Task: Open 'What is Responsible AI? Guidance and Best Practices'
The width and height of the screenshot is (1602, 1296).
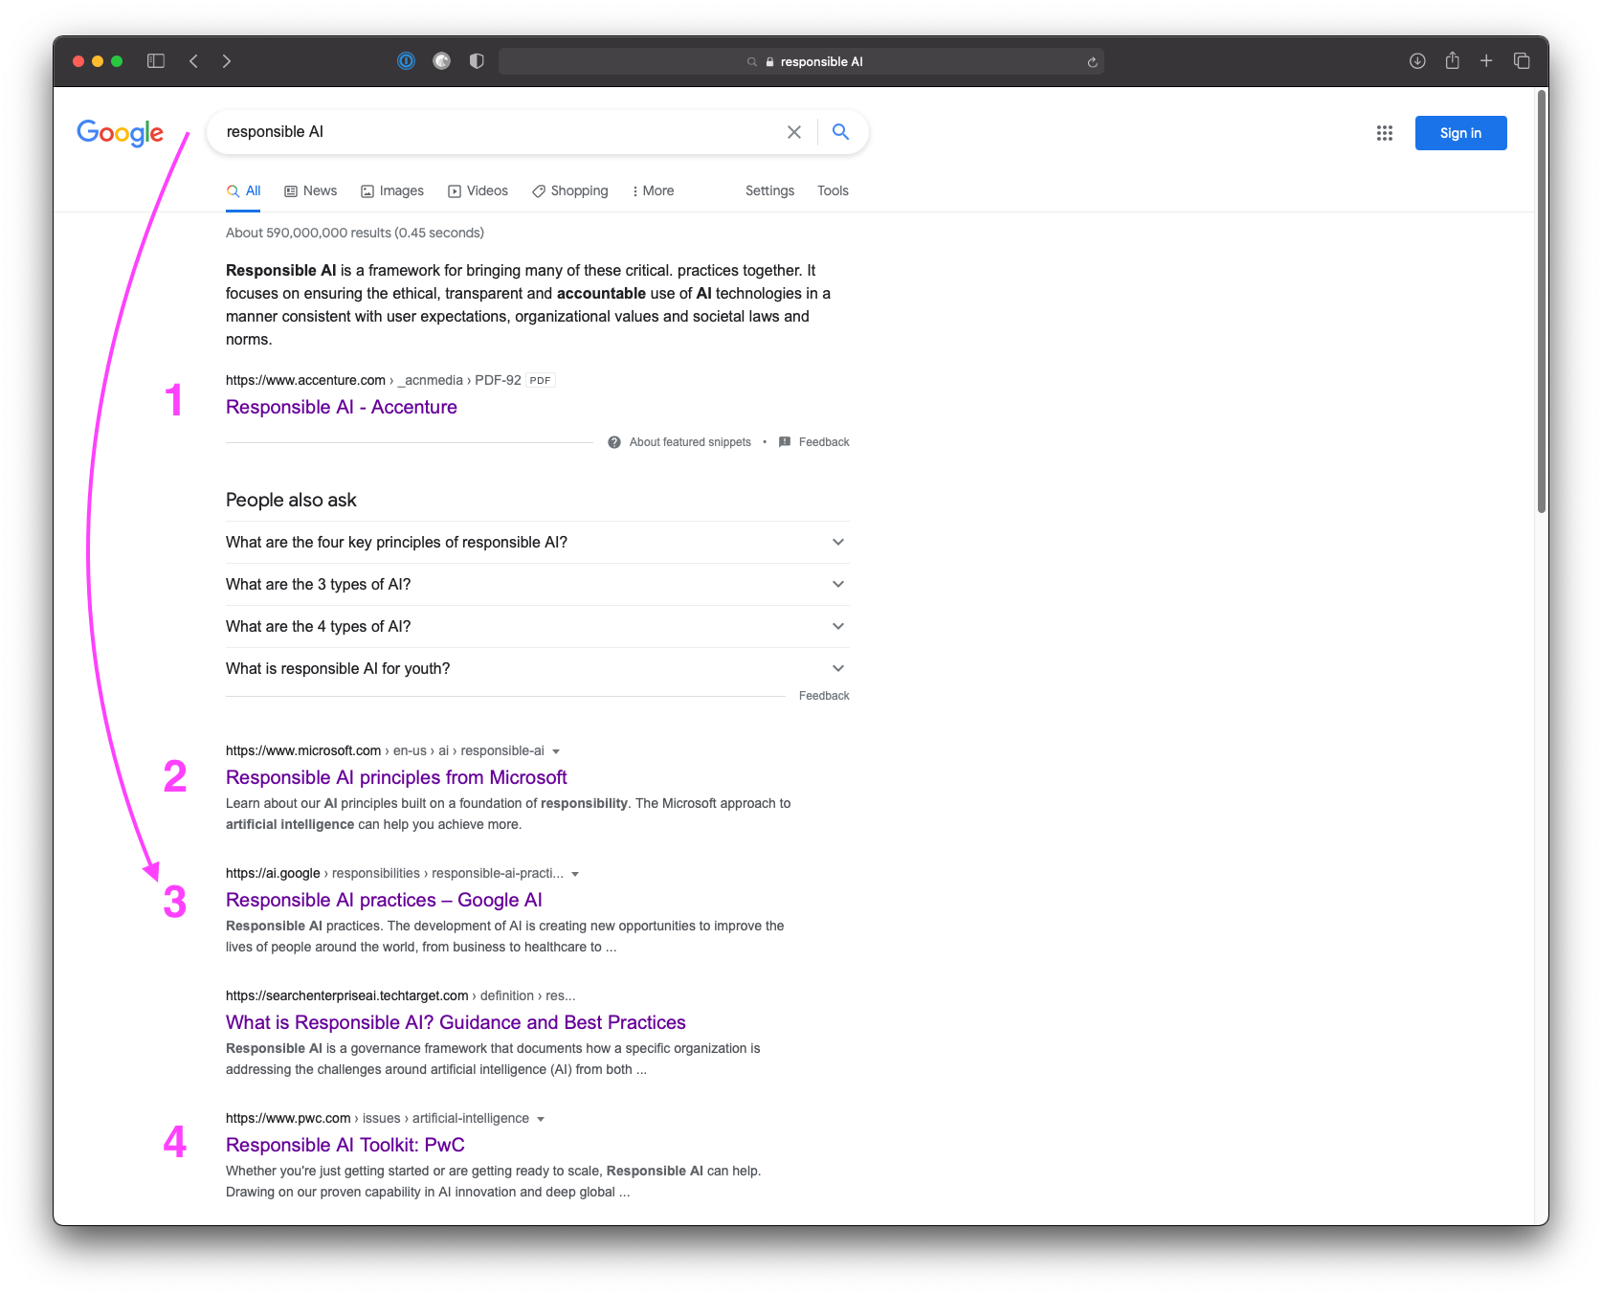Action: pos(456,1023)
